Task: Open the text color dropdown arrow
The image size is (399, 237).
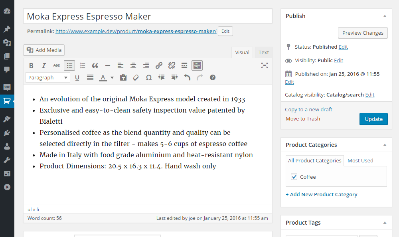Action: tap(112, 77)
